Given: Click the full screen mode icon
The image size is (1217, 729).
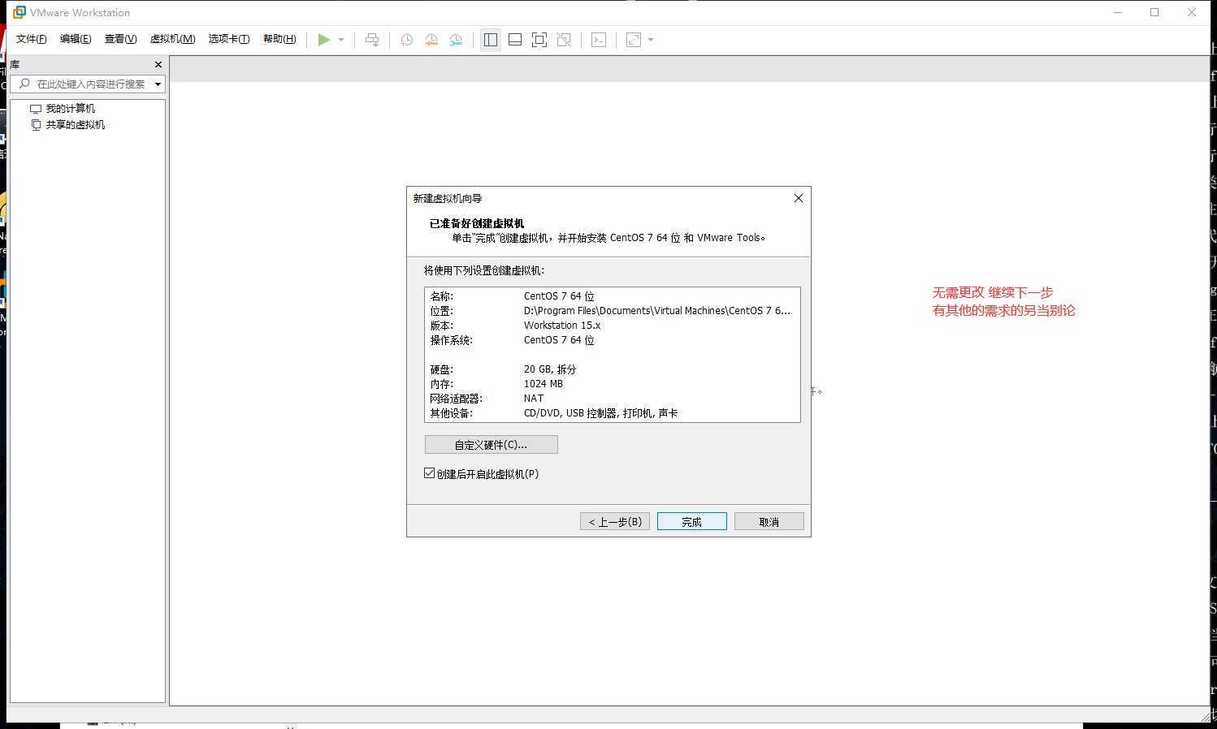Looking at the screenshot, I should (x=539, y=40).
